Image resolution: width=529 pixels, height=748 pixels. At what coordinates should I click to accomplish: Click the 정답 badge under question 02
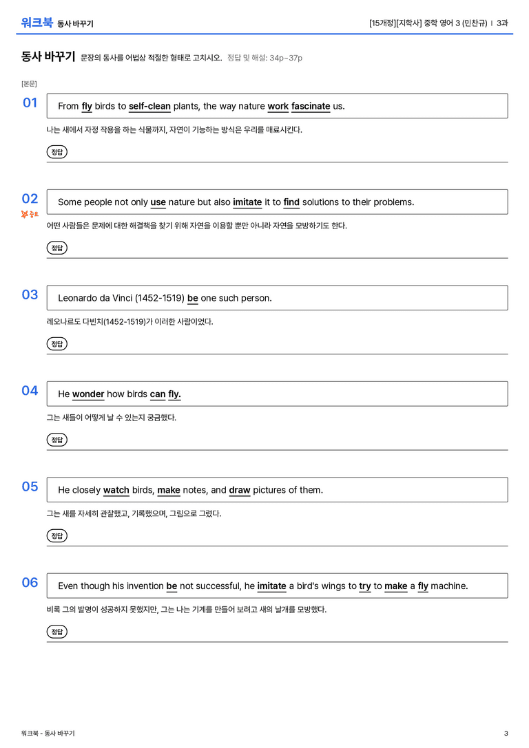coord(56,248)
